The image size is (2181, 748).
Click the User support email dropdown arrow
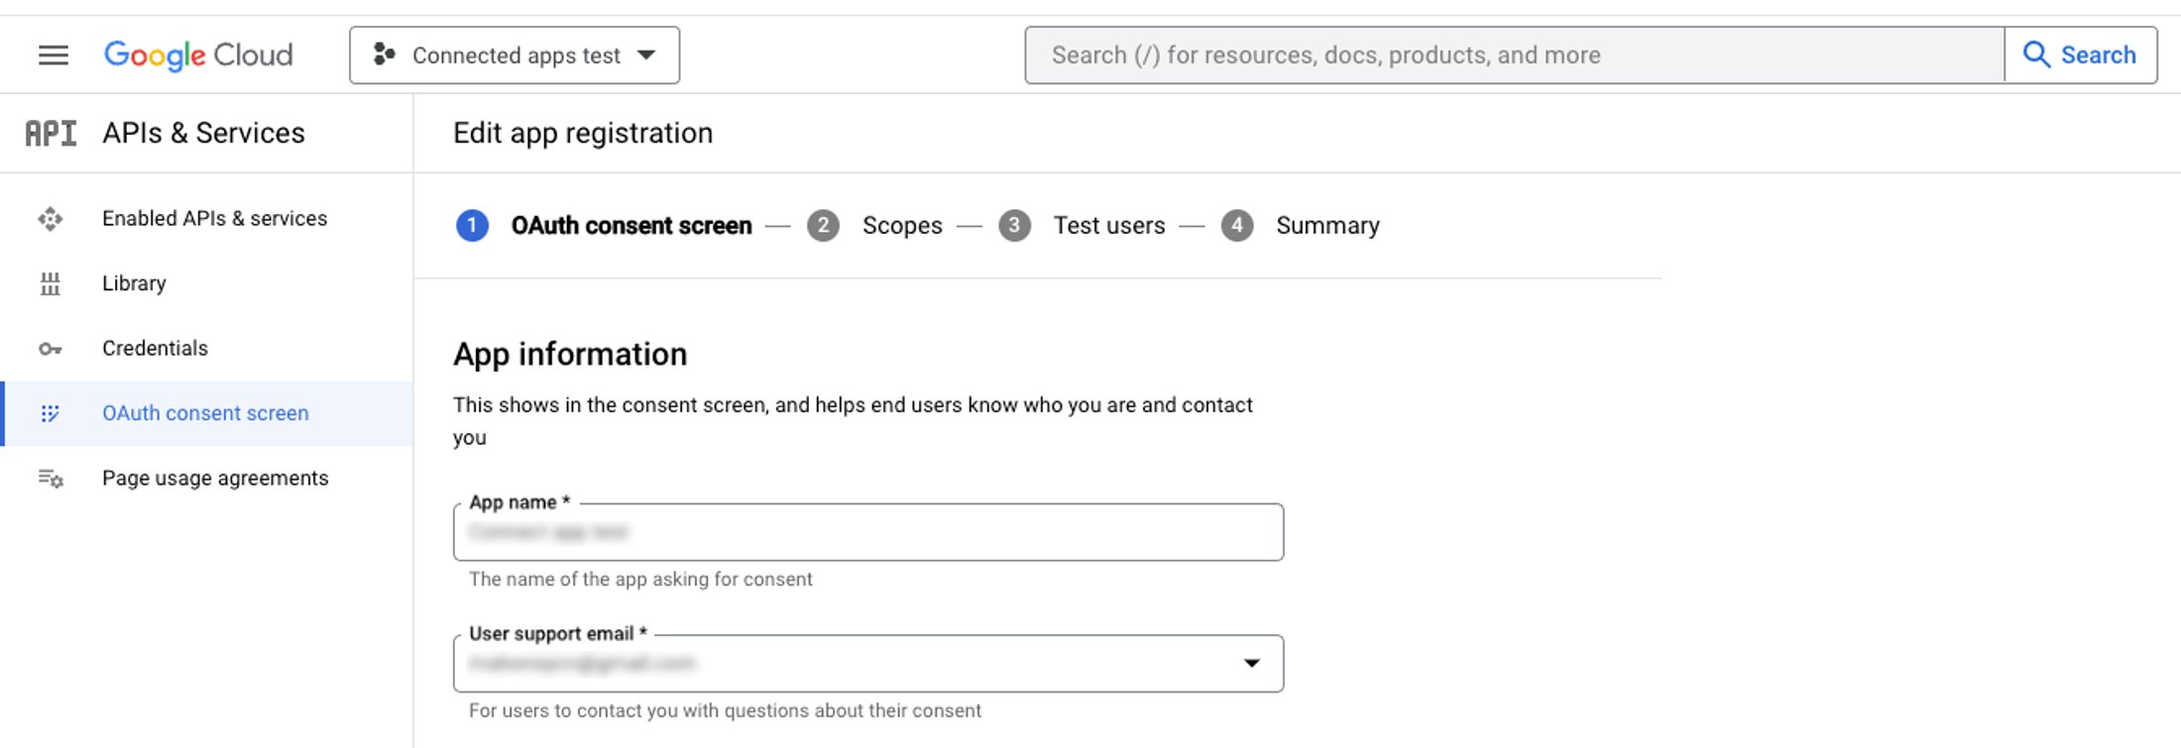(x=1252, y=663)
